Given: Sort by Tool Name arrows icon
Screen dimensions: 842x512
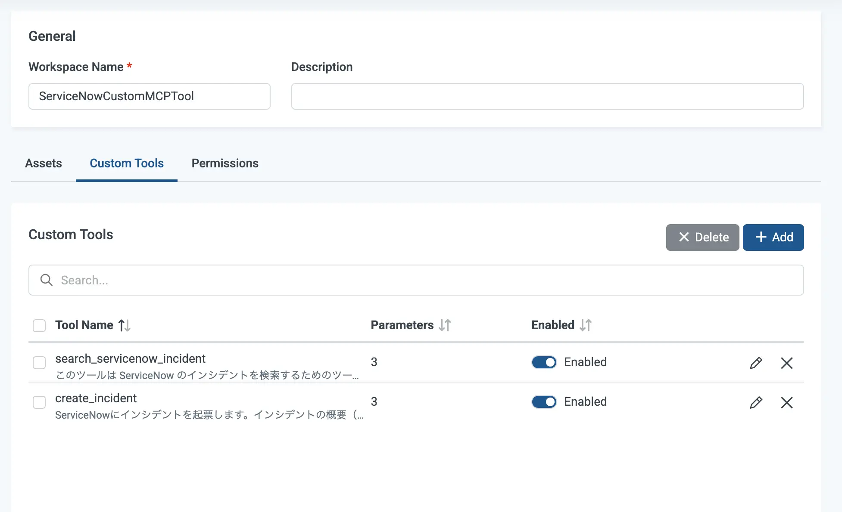Looking at the screenshot, I should click(x=125, y=325).
